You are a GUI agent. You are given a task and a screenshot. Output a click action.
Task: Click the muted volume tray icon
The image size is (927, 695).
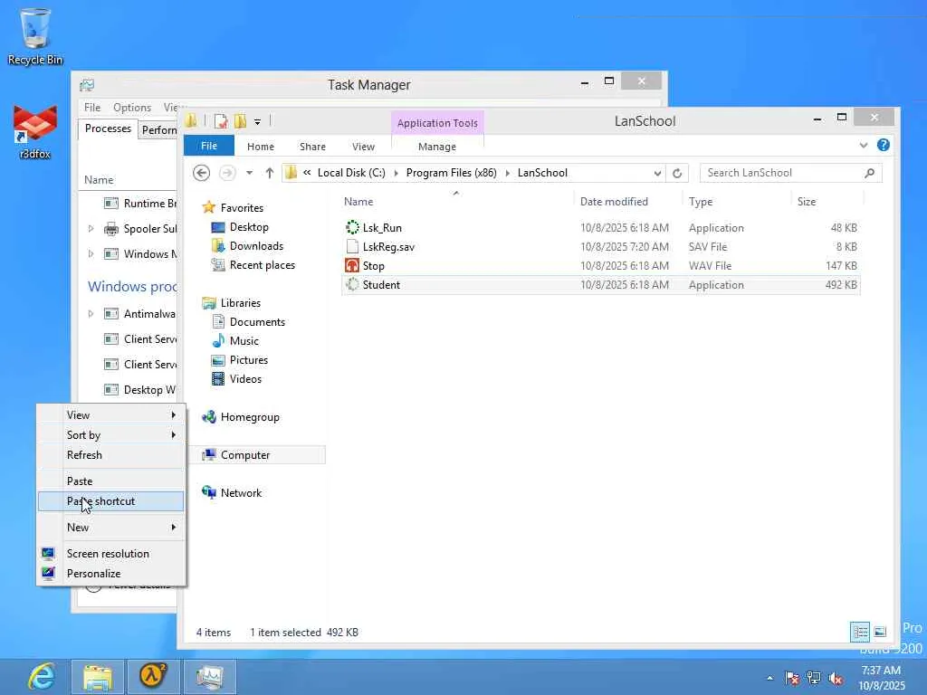836,678
